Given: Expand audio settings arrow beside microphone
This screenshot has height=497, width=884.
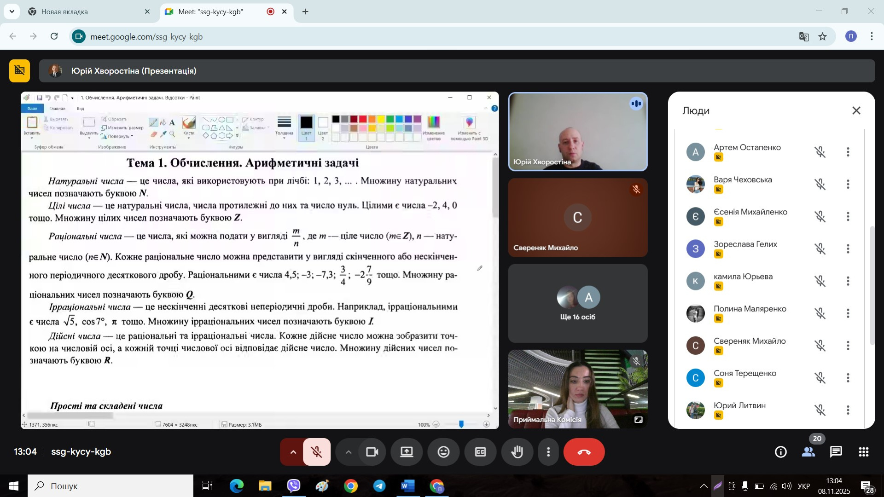Looking at the screenshot, I should click(293, 452).
